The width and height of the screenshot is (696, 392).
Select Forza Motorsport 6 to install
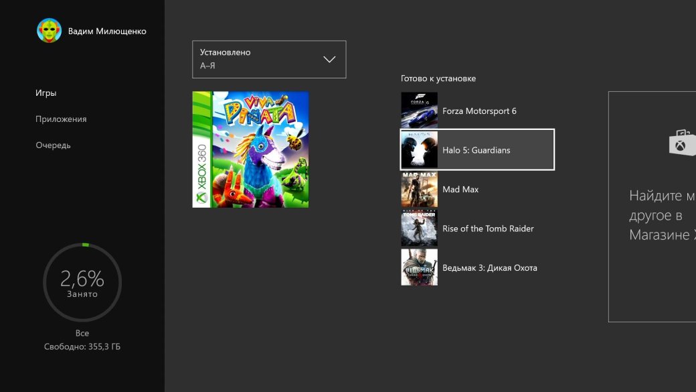point(477,111)
